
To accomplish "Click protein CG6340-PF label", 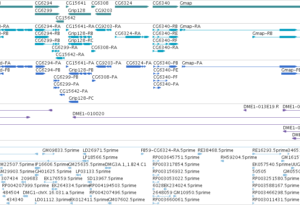I will pos(165,77).
